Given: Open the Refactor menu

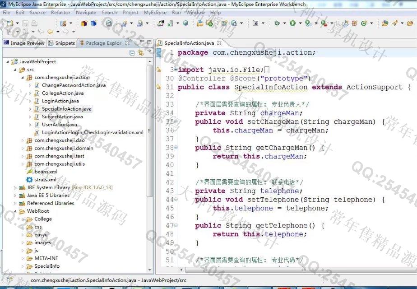Looking at the screenshot, I should click(60, 13).
